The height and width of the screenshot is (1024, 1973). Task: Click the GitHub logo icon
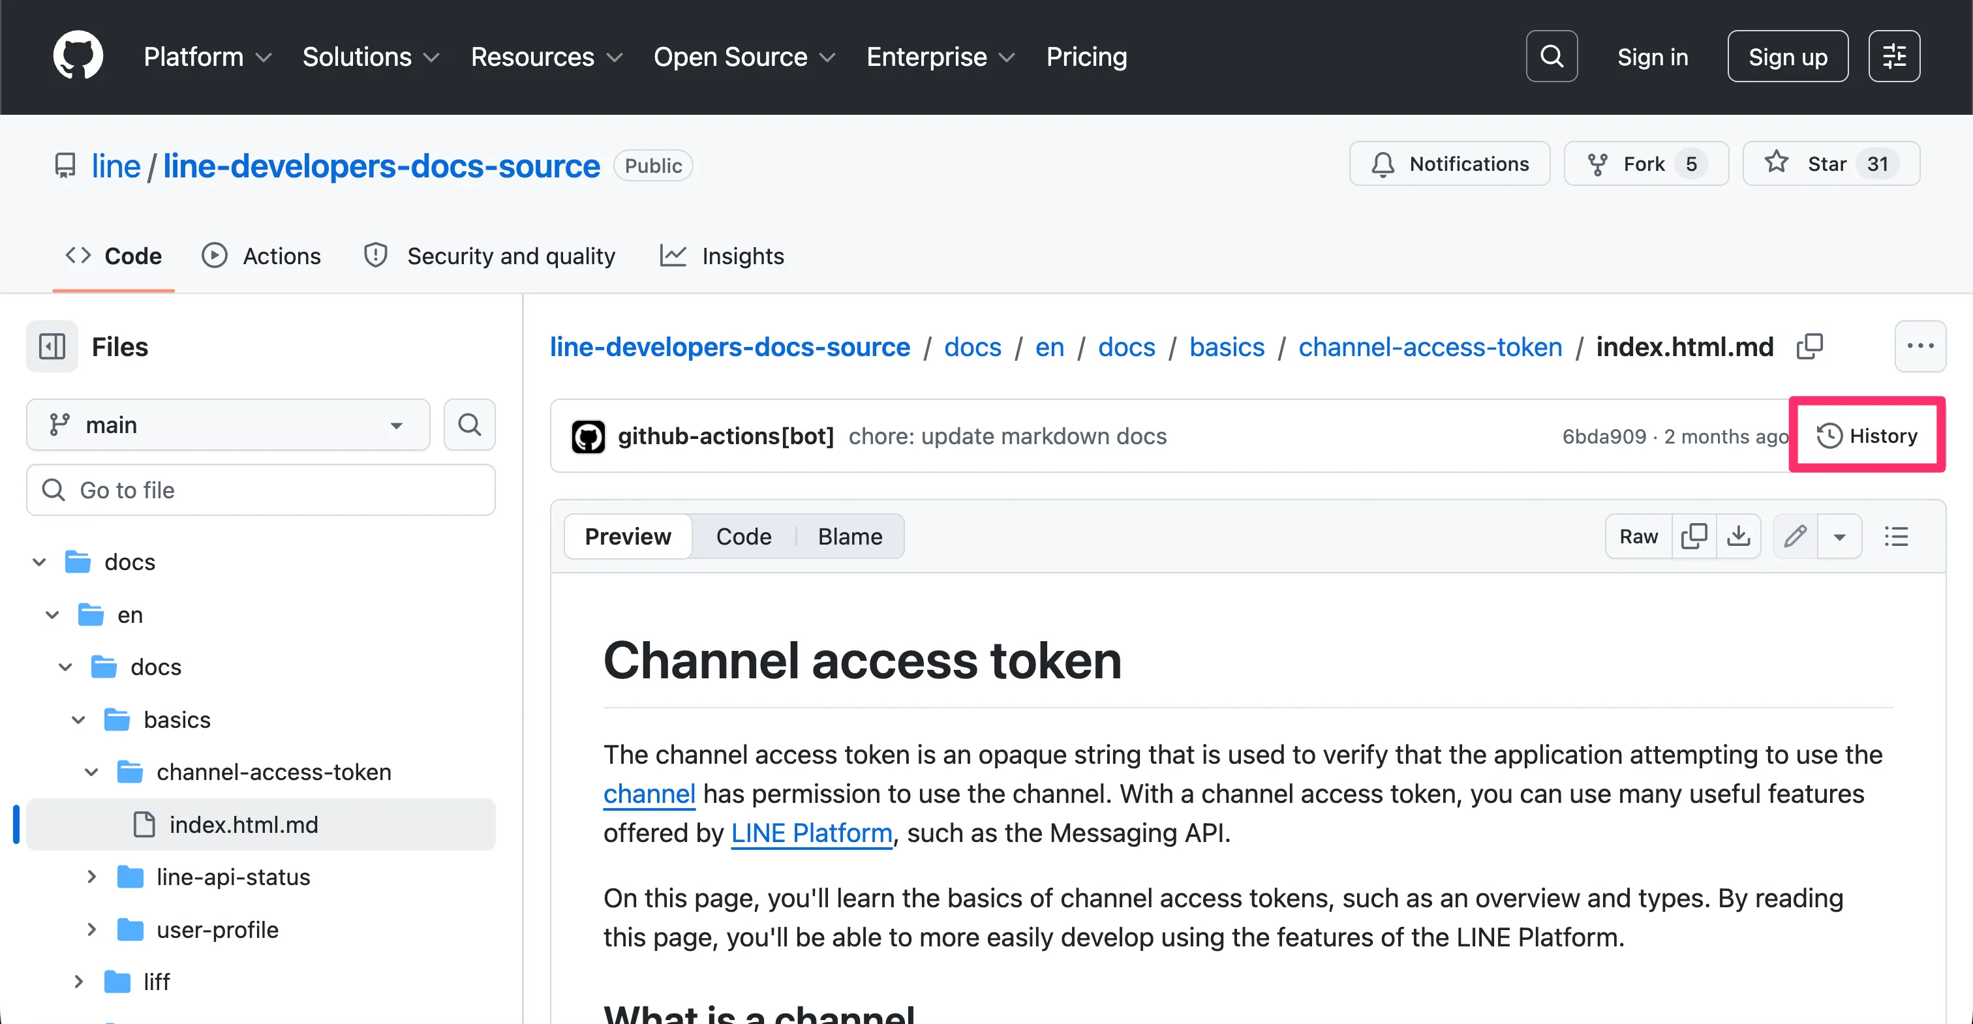point(78,56)
